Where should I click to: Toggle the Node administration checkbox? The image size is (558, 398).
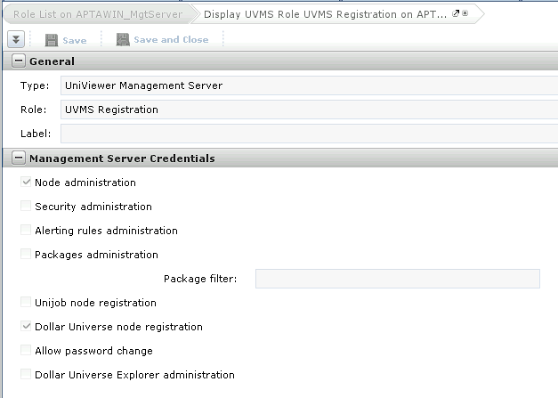[x=26, y=182]
